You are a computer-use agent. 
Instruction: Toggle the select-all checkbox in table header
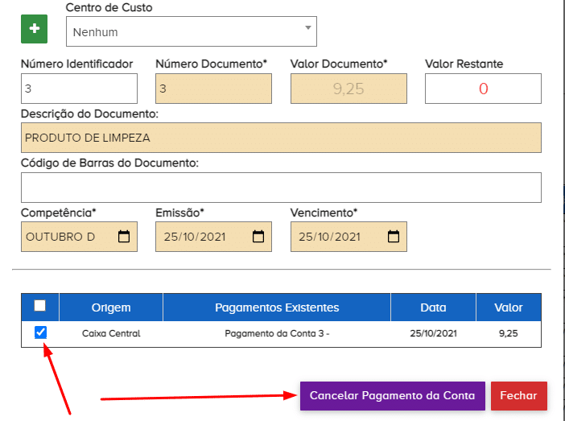click(40, 306)
